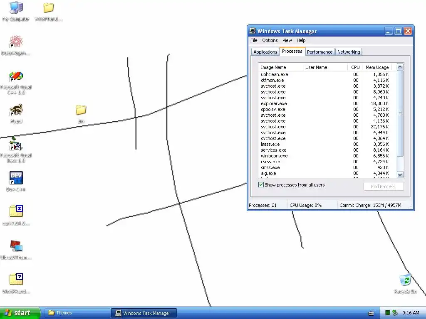Select spoolsv.exe process row

pos(327,109)
